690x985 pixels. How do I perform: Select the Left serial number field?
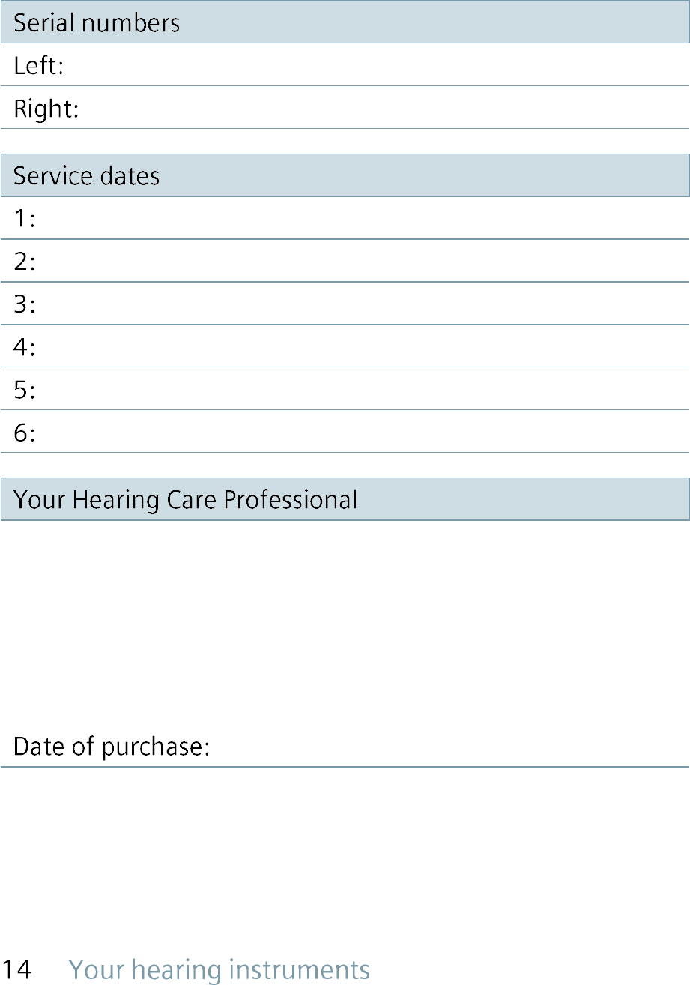tap(345, 65)
